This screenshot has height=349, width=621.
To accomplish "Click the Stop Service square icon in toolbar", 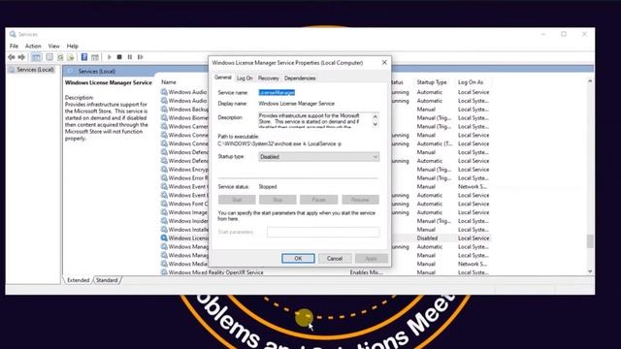I will point(119,57).
